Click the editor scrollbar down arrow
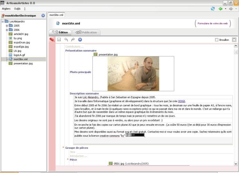The height and width of the screenshot is (173, 239). [x=236, y=164]
